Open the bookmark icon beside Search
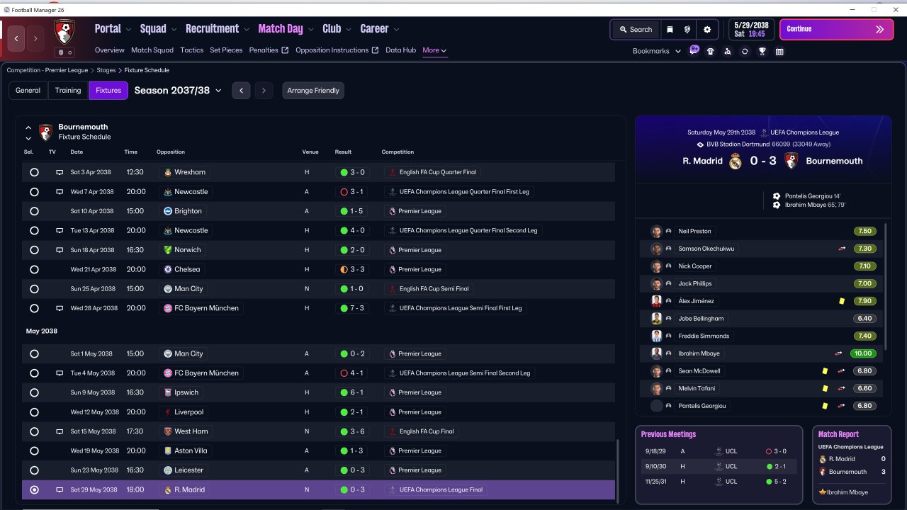Screen dimensions: 907x510 [670, 30]
